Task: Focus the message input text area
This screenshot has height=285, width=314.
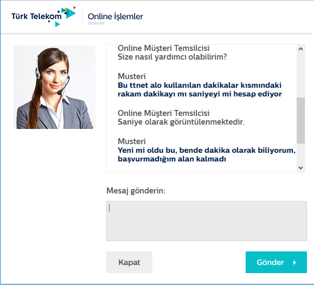Action: 207,221
